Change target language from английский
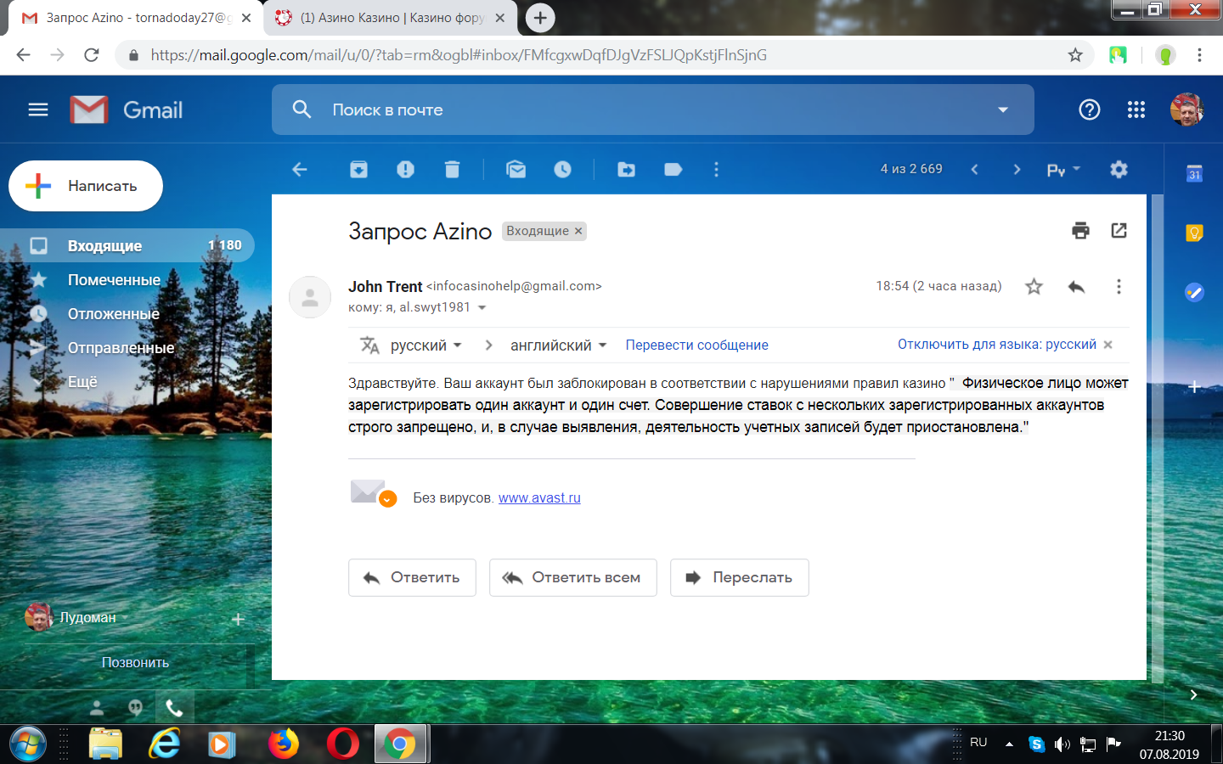Screen dimensions: 1223x764 tap(559, 345)
